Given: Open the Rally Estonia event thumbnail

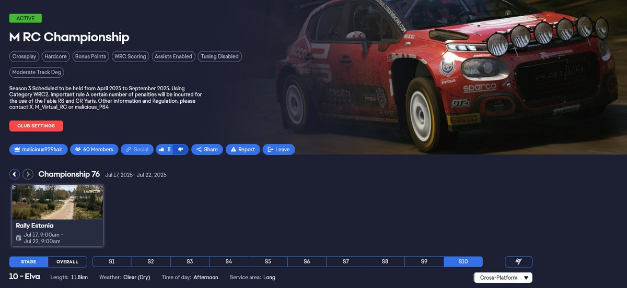Looking at the screenshot, I should pos(57,202).
